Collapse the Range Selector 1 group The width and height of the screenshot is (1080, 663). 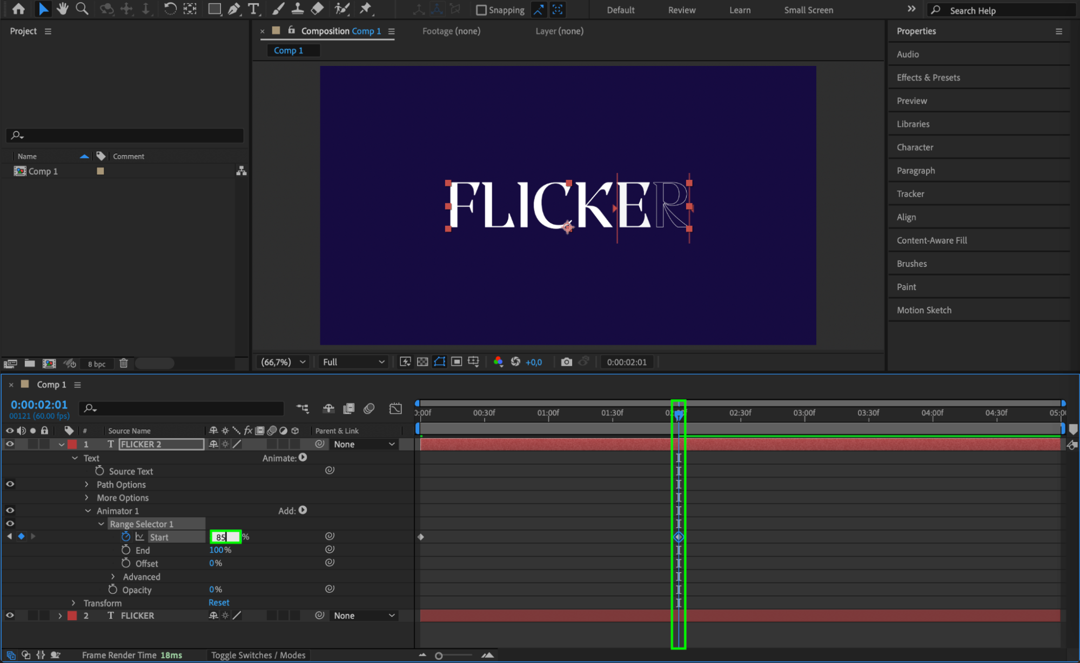[101, 524]
